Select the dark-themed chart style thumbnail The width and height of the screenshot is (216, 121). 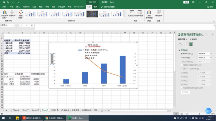[92, 14]
